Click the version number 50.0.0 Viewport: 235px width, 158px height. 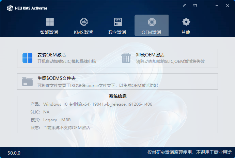point(14,153)
